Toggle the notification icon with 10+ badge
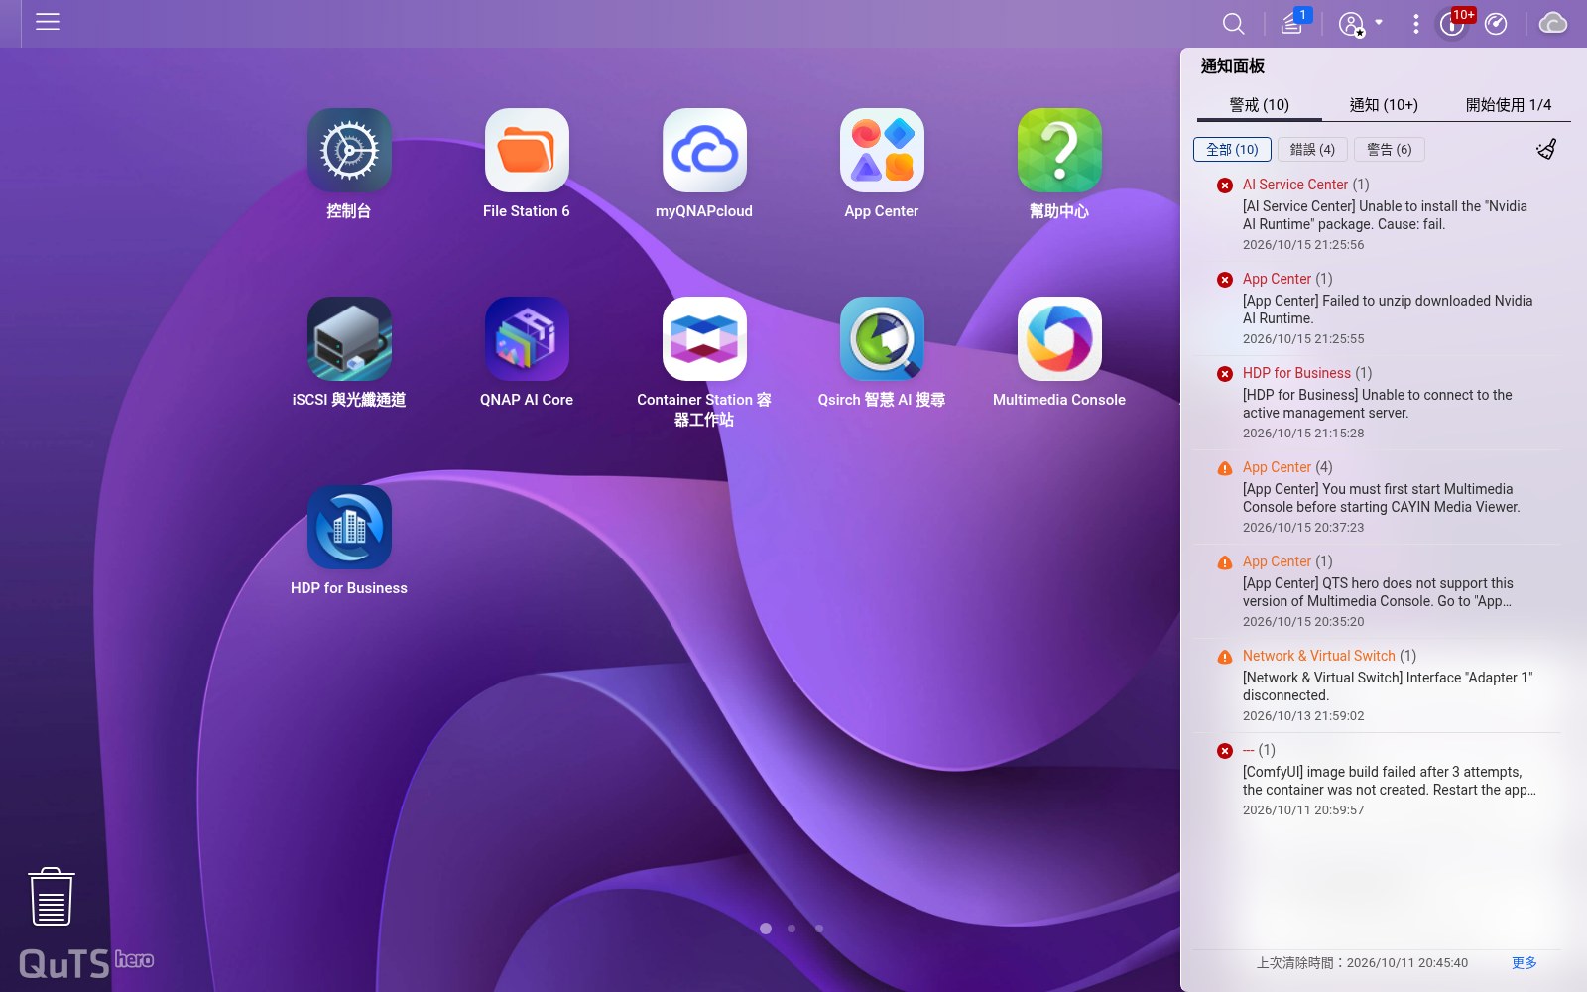1587x992 pixels. pos(1454,23)
